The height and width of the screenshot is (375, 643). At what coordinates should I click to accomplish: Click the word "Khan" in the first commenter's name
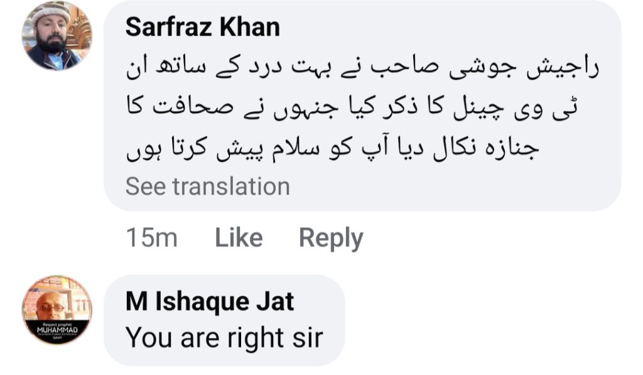tap(250, 27)
